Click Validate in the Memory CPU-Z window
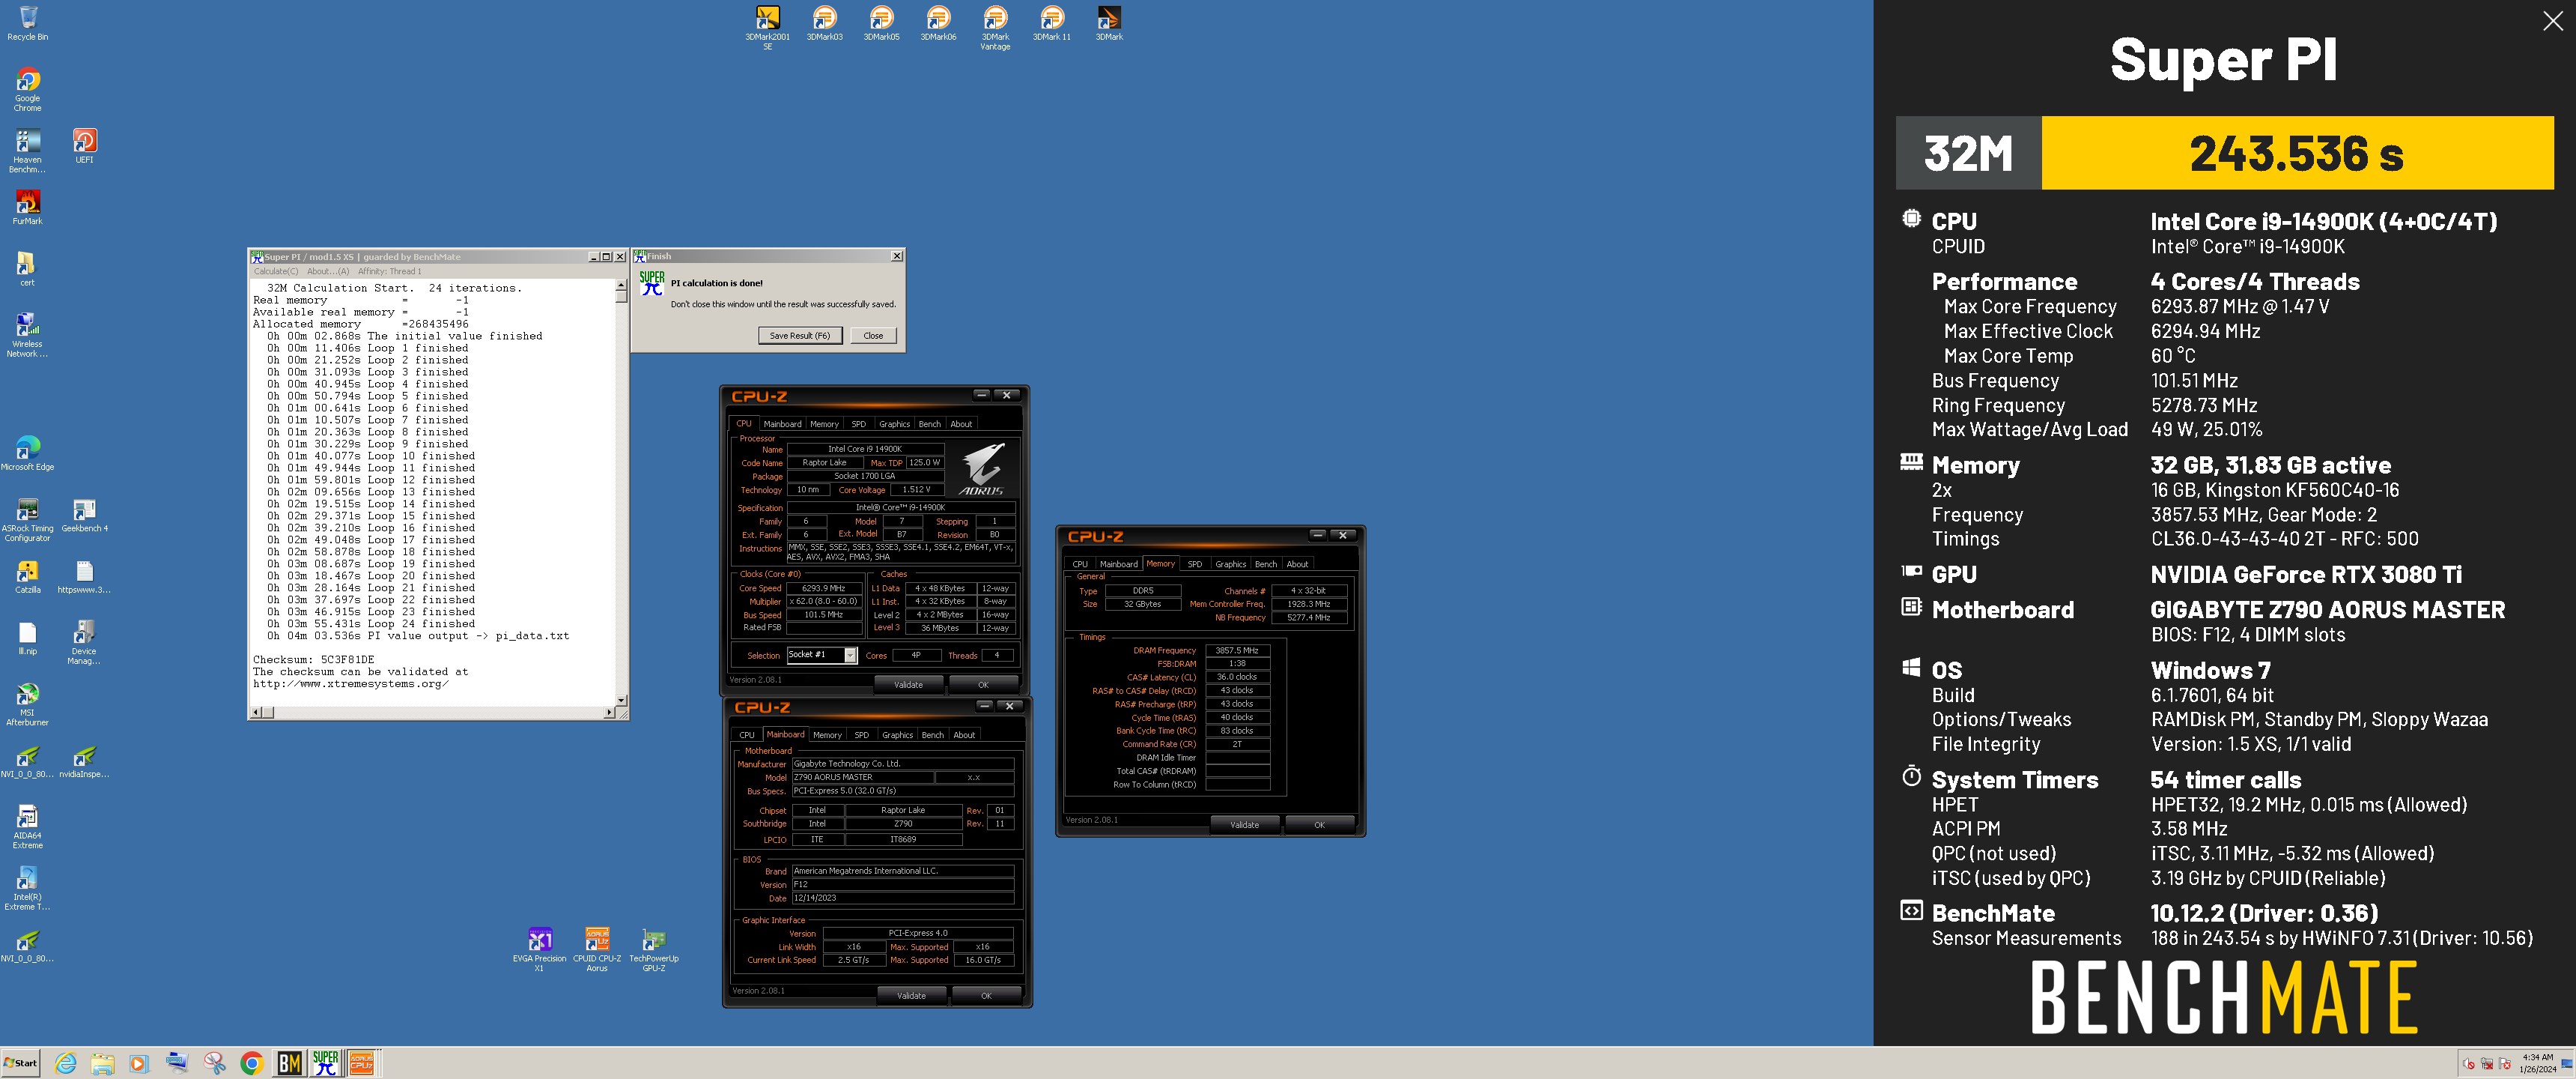Viewport: 2576px width, 1079px height. (x=1244, y=825)
